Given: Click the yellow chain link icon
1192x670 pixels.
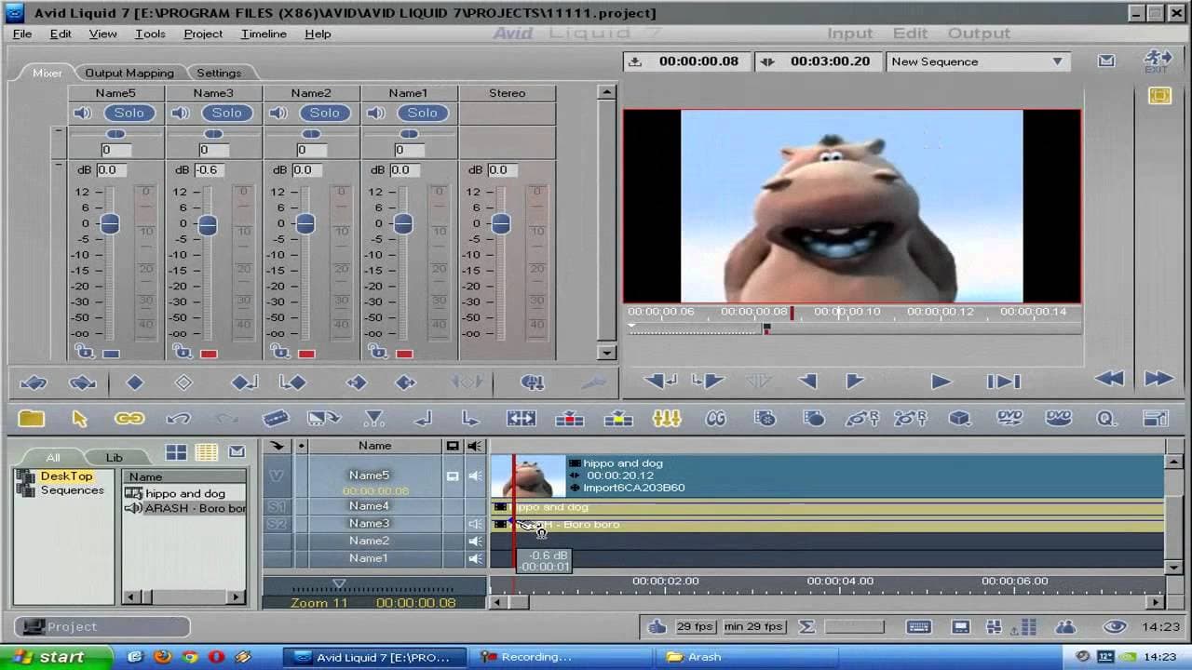Looking at the screenshot, I should pos(129,419).
